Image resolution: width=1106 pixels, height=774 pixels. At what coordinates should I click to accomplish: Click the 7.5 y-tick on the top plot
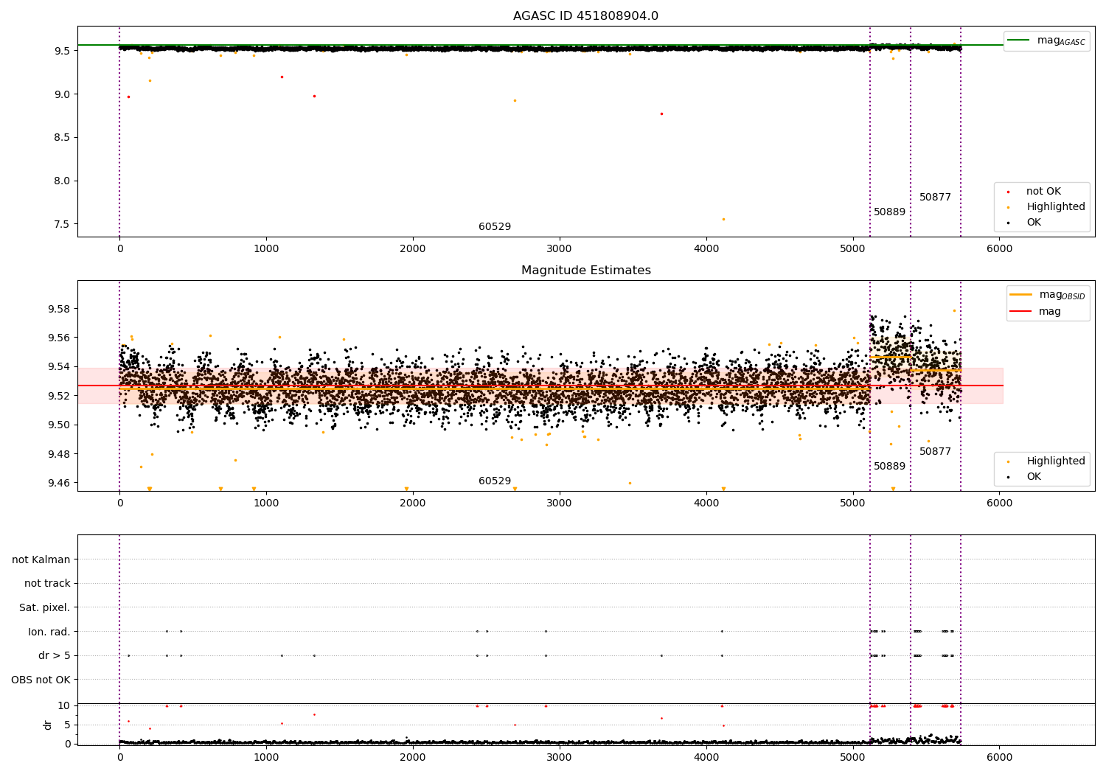point(63,224)
